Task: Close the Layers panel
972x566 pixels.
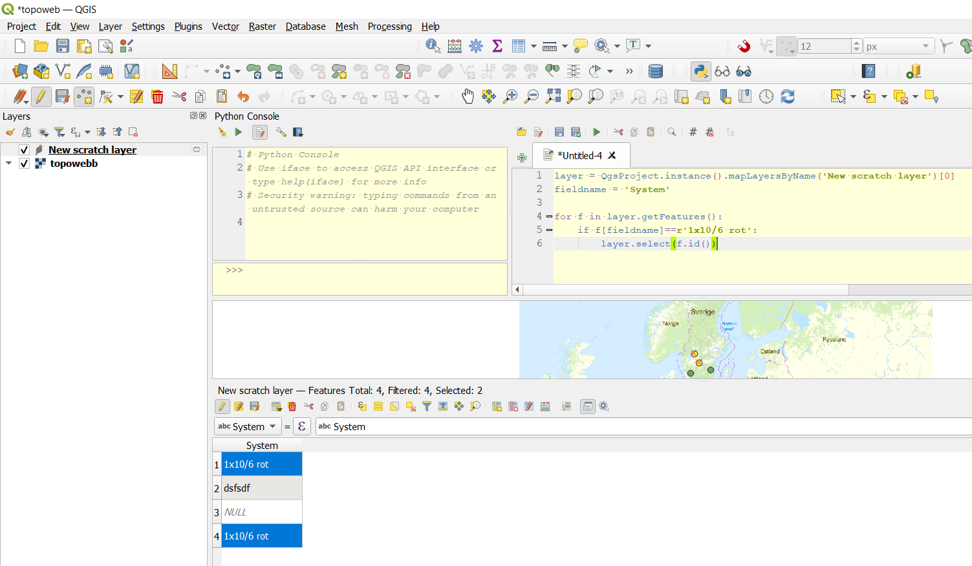Action: (203, 116)
